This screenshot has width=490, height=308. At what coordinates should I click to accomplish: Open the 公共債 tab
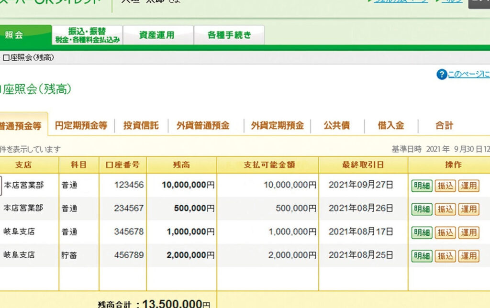pyautogui.click(x=336, y=126)
